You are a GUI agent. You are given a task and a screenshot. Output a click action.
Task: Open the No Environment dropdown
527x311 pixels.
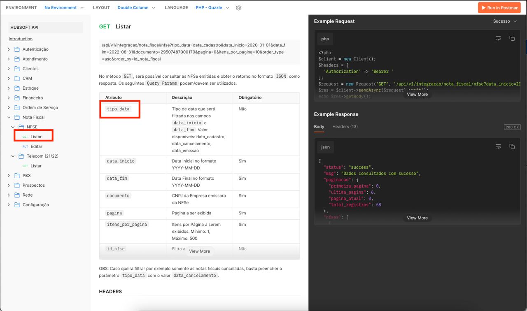point(64,7)
